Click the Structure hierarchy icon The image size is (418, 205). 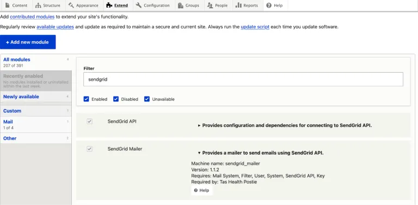tap(38, 5)
